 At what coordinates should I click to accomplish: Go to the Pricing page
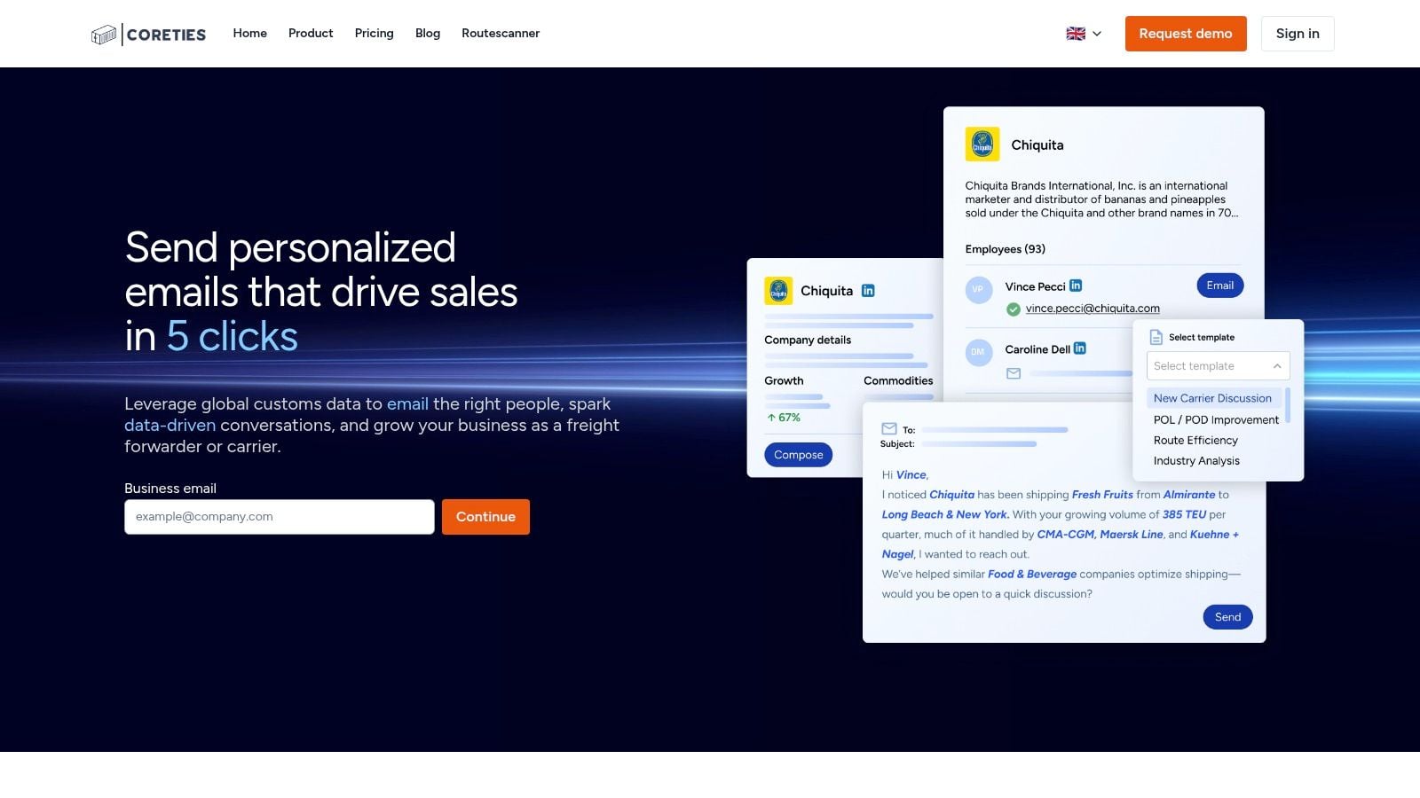pyautogui.click(x=374, y=33)
